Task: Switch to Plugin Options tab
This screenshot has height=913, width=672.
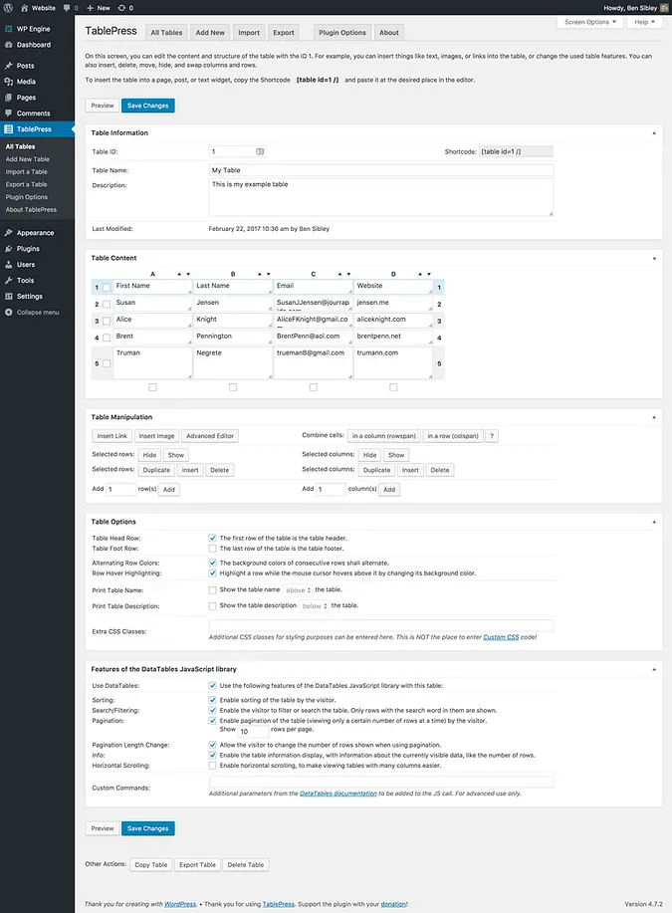Action: 342,33
